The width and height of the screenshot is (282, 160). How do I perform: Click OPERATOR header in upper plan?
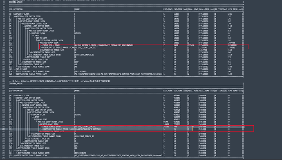(x=18, y=9)
